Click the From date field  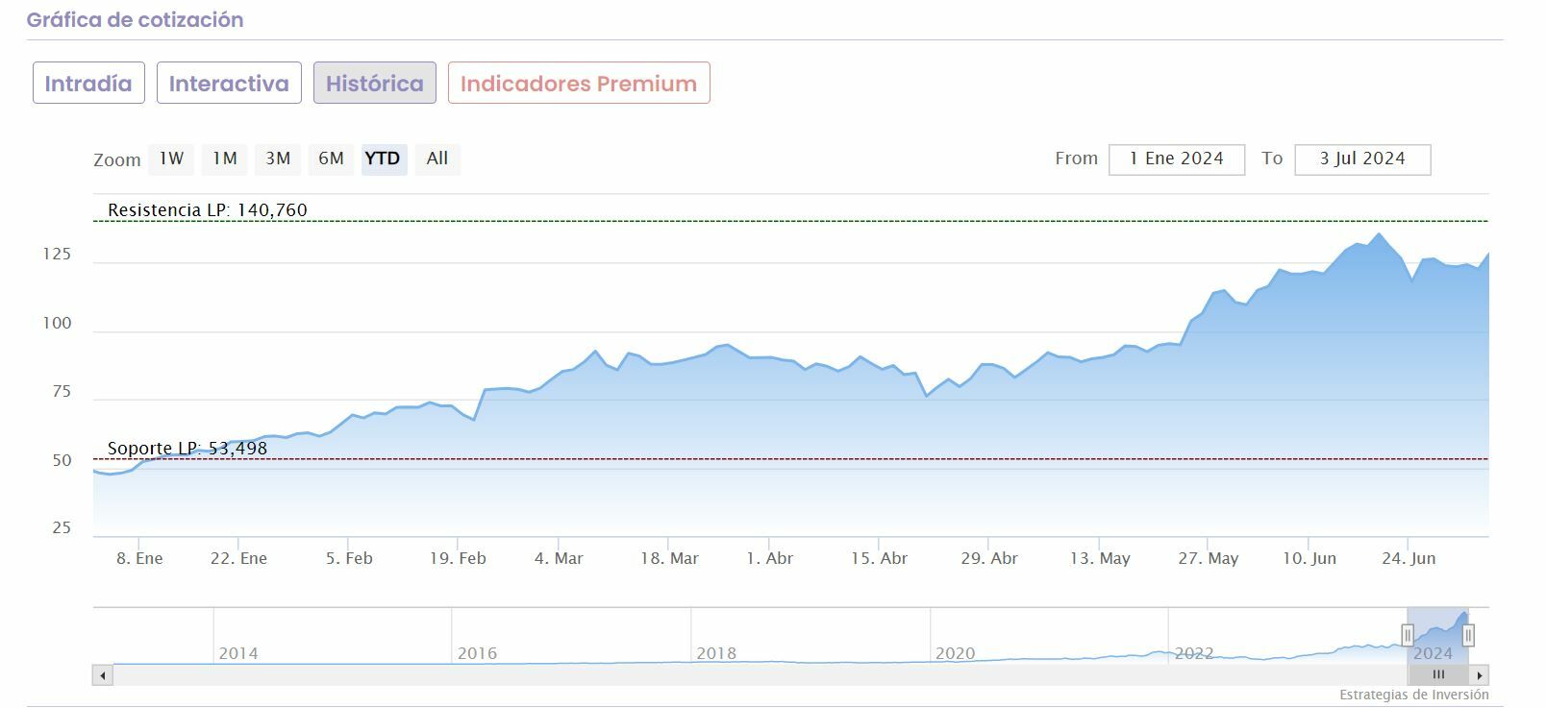coord(1176,159)
